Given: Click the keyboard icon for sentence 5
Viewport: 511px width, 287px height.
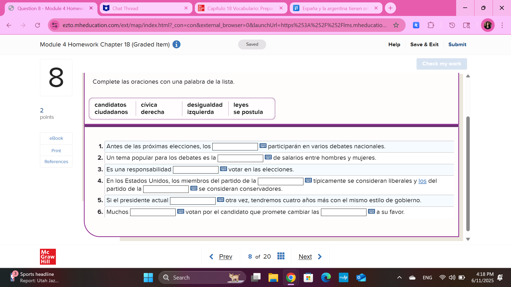Looking at the screenshot, I should pyautogui.click(x=220, y=200).
